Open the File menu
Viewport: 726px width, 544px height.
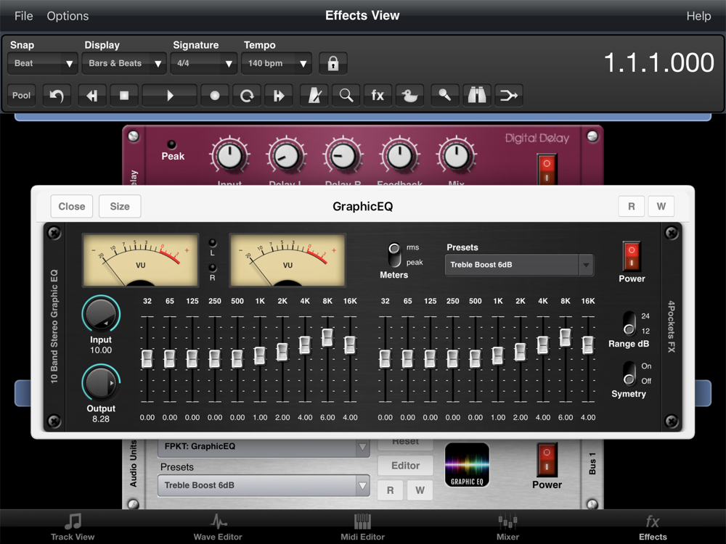point(23,16)
